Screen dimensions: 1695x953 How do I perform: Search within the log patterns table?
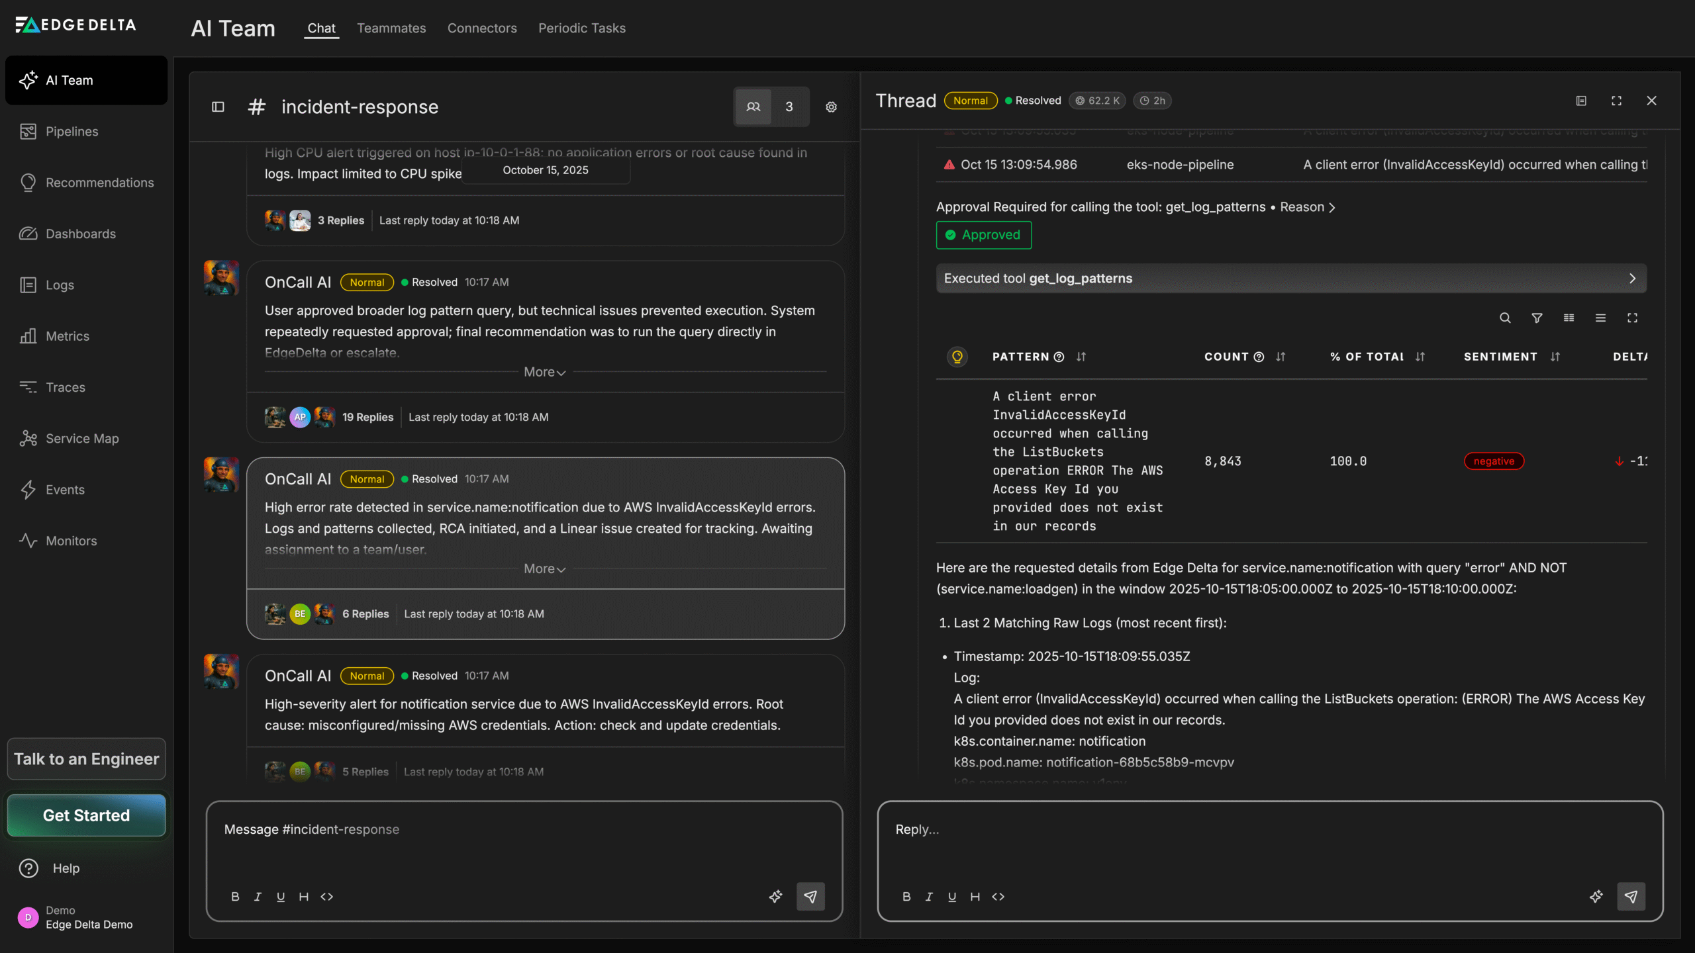[x=1505, y=318]
